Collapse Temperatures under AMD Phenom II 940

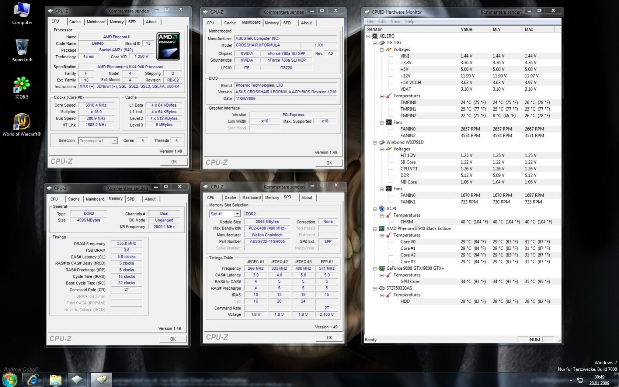(x=382, y=235)
